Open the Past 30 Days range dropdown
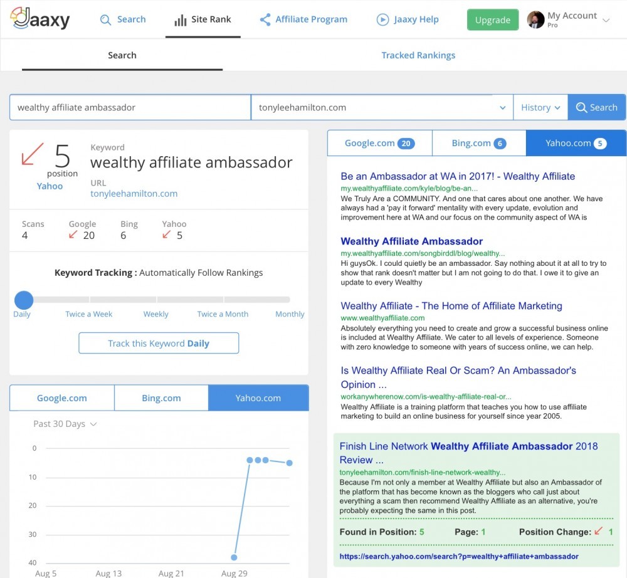627x578 pixels. coord(65,424)
